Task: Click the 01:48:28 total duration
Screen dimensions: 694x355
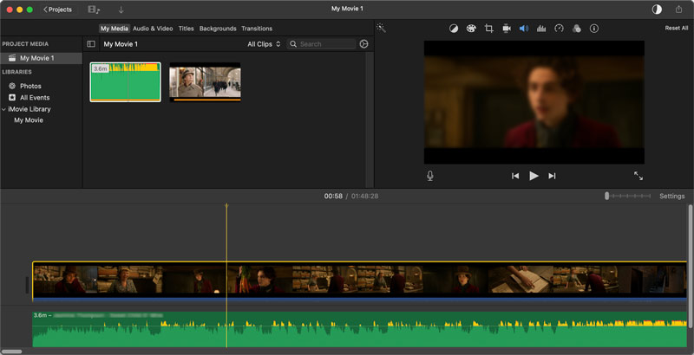Action: 364,196
